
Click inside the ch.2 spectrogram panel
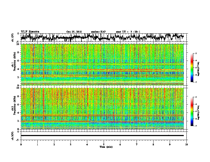[102, 109]
